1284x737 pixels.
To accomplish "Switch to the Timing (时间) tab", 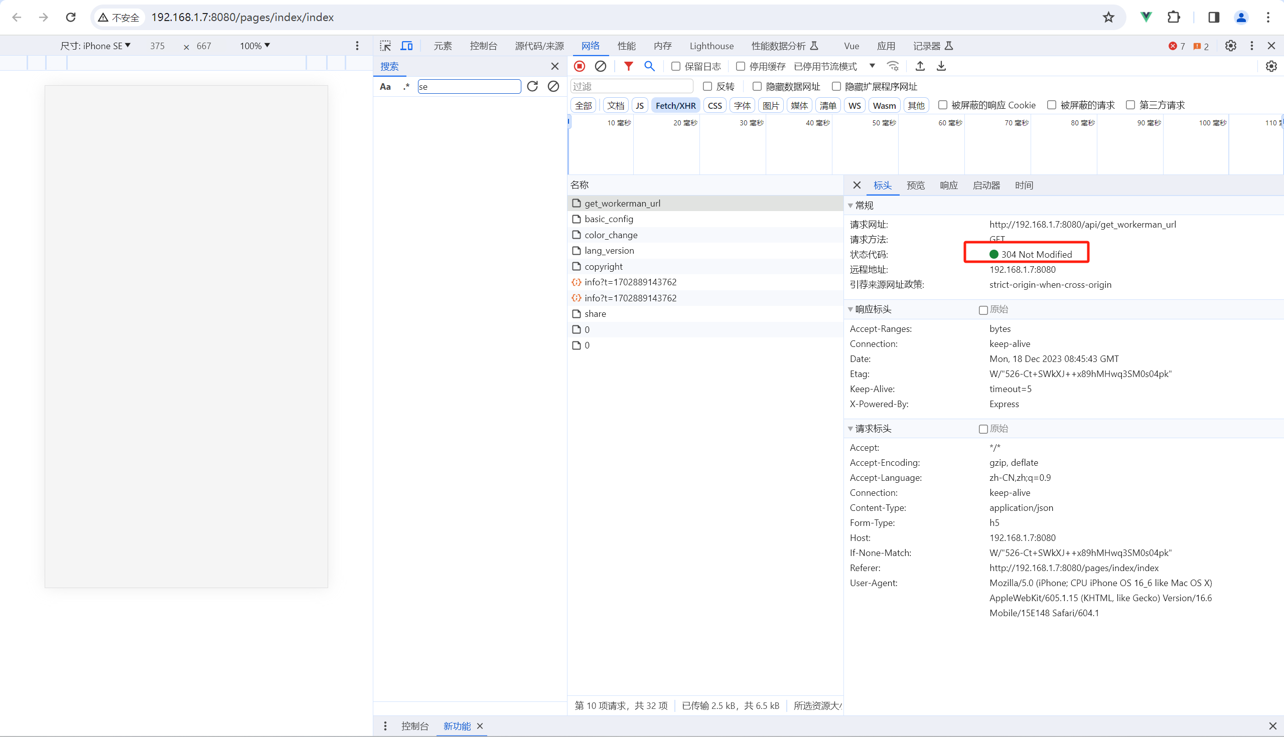I will coord(1024,186).
